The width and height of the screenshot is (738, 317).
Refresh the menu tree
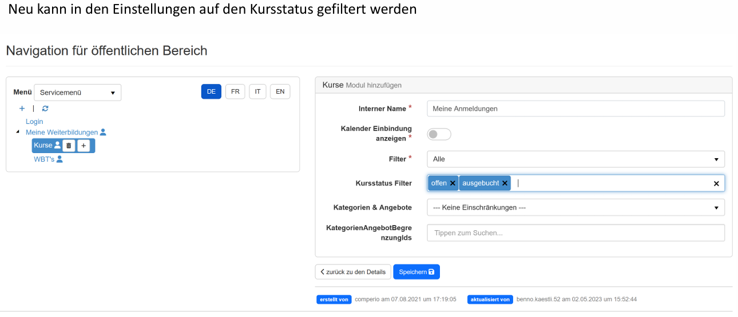point(45,109)
